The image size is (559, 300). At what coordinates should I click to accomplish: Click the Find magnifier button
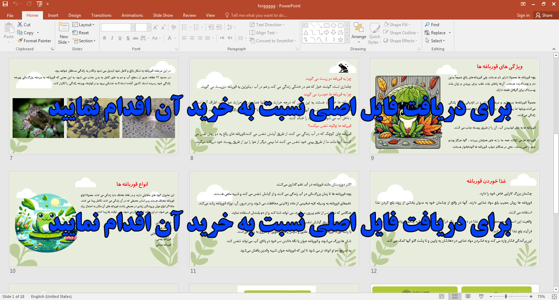pyautogui.click(x=432, y=25)
